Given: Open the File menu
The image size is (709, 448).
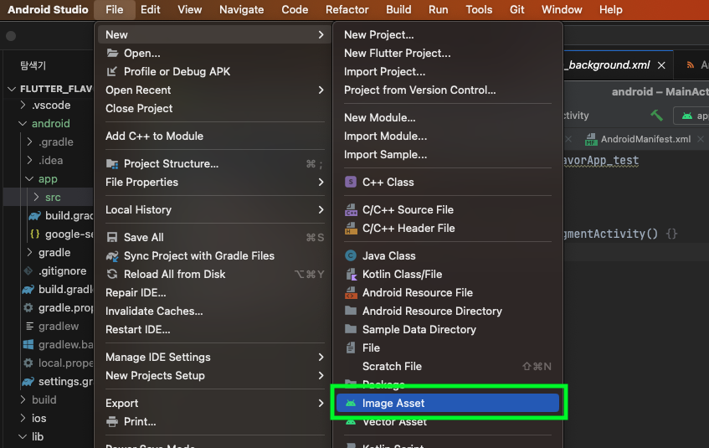Looking at the screenshot, I should [115, 9].
